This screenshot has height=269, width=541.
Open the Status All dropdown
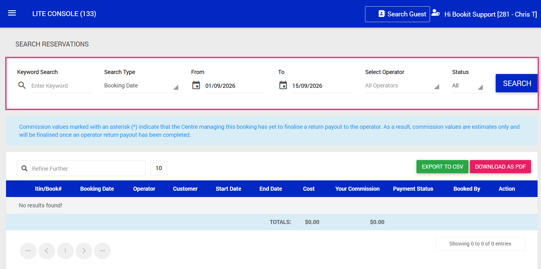(468, 86)
